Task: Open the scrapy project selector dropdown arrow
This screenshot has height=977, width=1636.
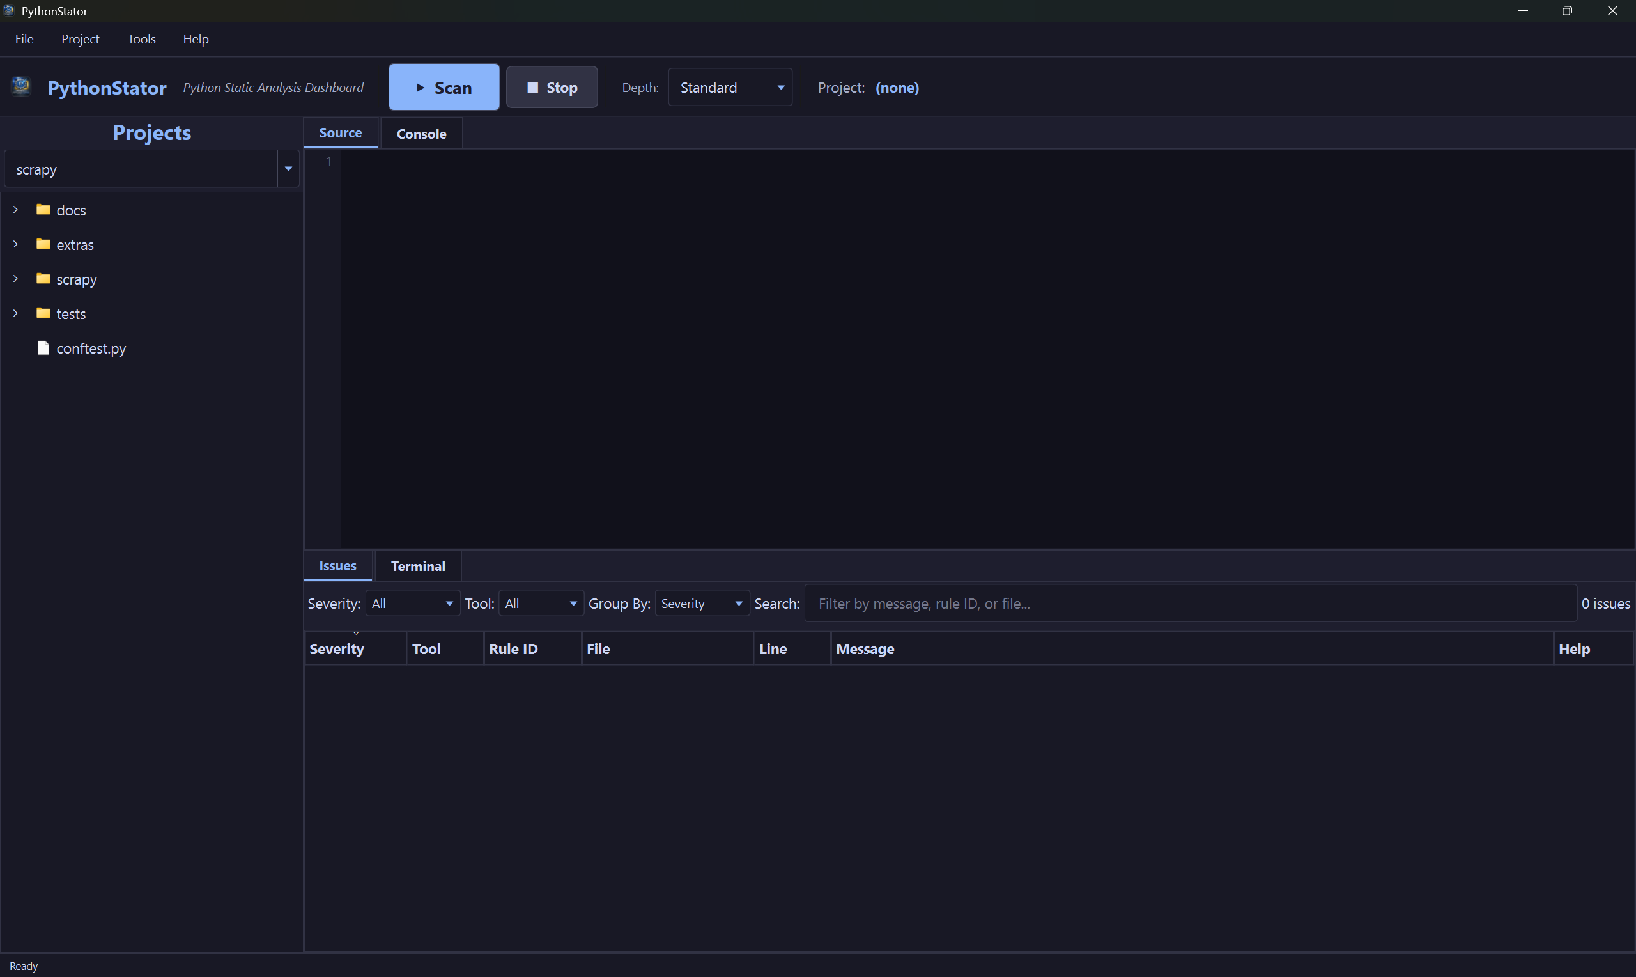Action: pyautogui.click(x=288, y=169)
